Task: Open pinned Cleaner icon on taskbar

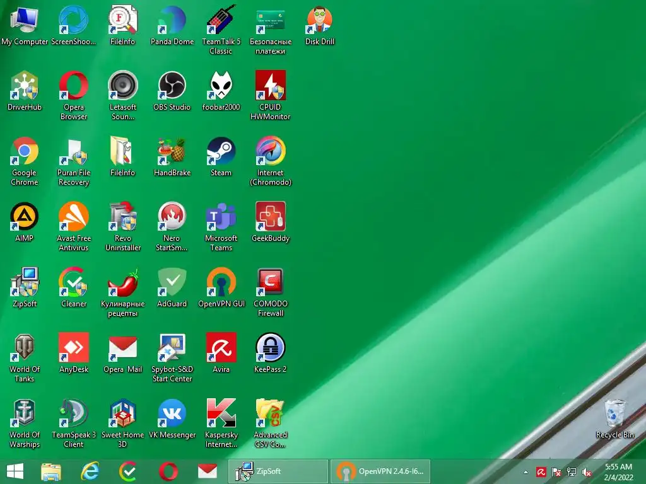Action: [128, 471]
